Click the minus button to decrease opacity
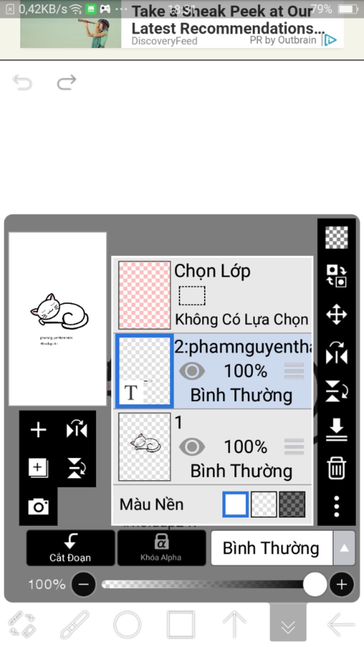Image resolution: width=364 pixels, height=647 pixels. click(x=84, y=584)
